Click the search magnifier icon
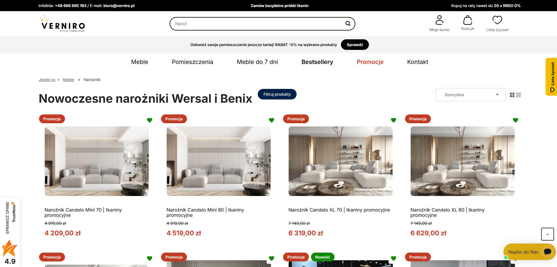 tap(348, 23)
